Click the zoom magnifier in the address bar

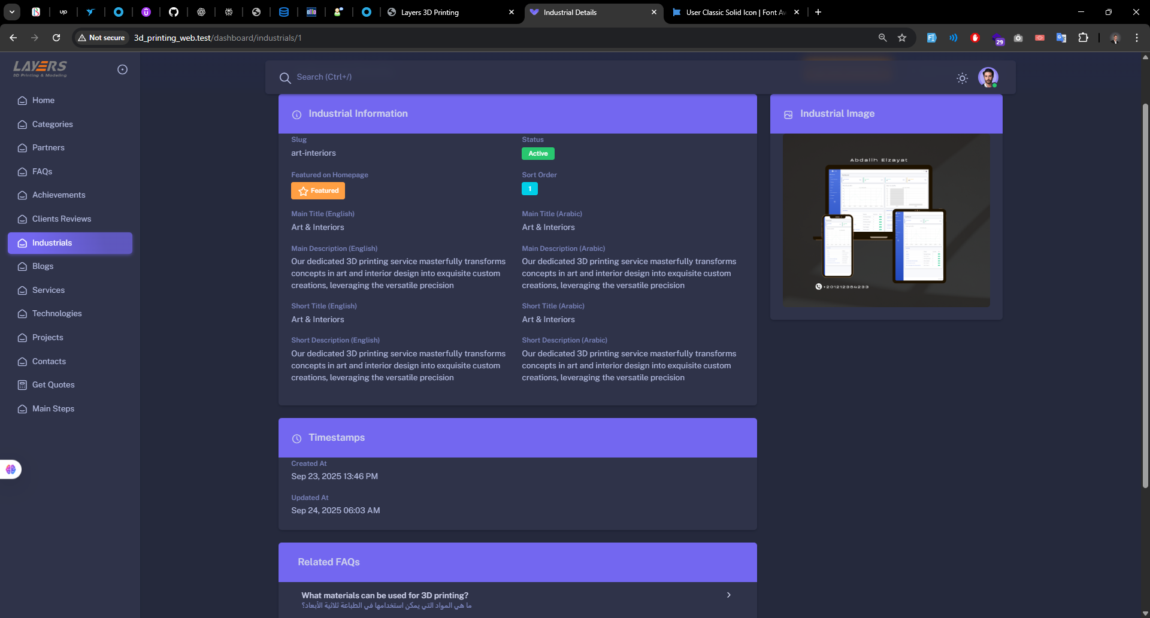coord(882,38)
